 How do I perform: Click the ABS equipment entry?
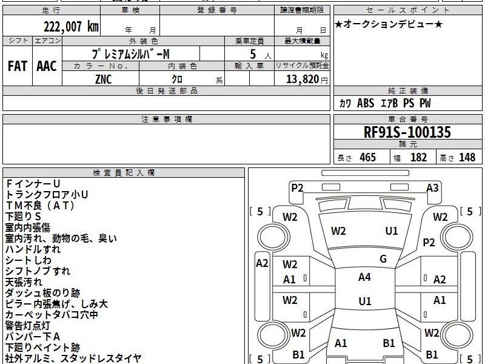tap(366, 103)
